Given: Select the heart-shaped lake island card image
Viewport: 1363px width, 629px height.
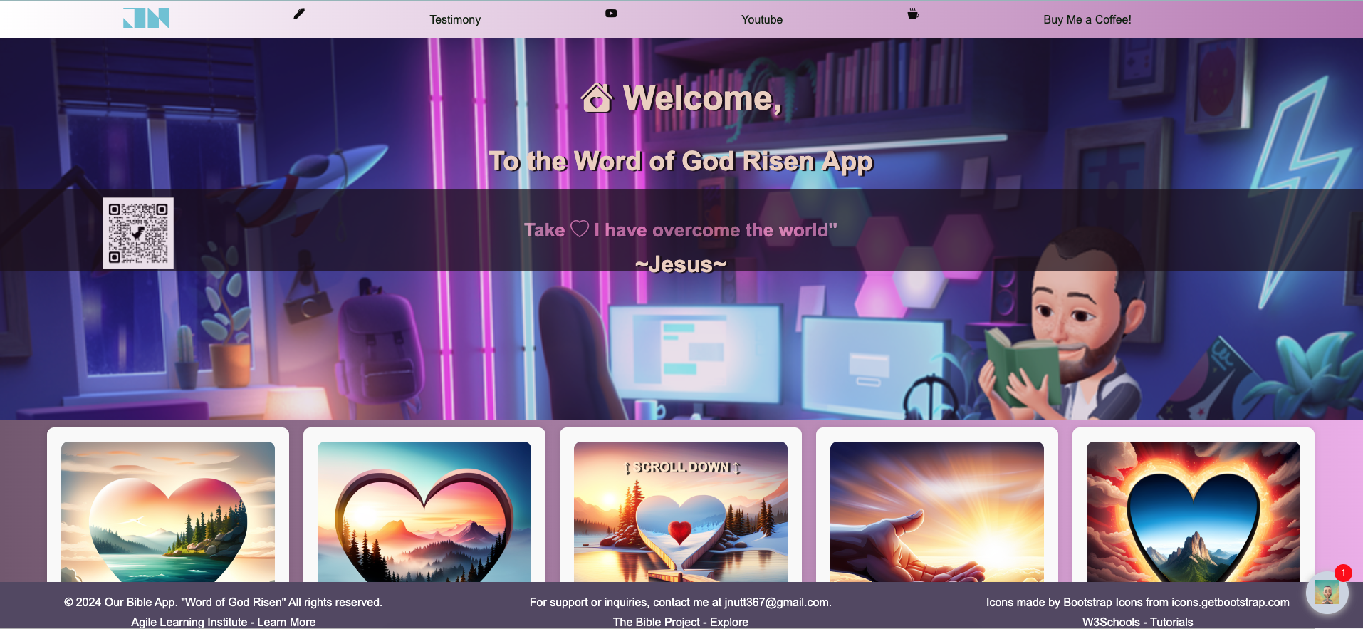Looking at the screenshot, I should (168, 511).
